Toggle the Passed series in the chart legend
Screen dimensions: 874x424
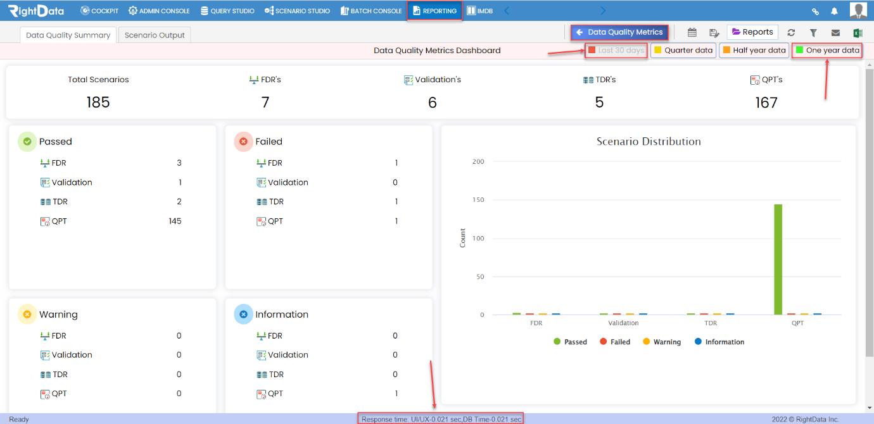pos(572,342)
